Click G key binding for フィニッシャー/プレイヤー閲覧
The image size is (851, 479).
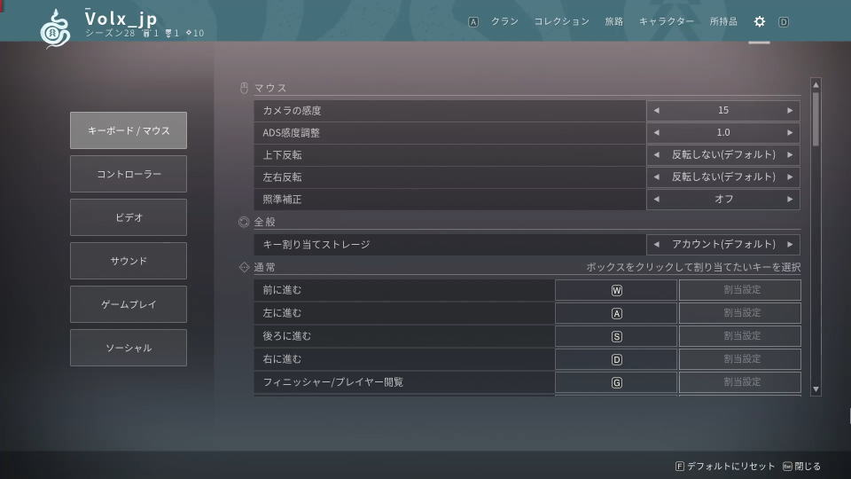(x=616, y=382)
